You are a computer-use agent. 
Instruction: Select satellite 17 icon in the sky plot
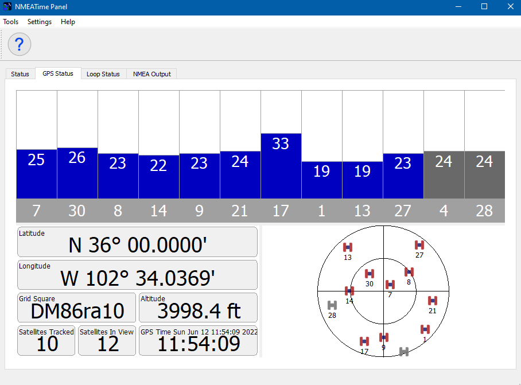tap(364, 341)
